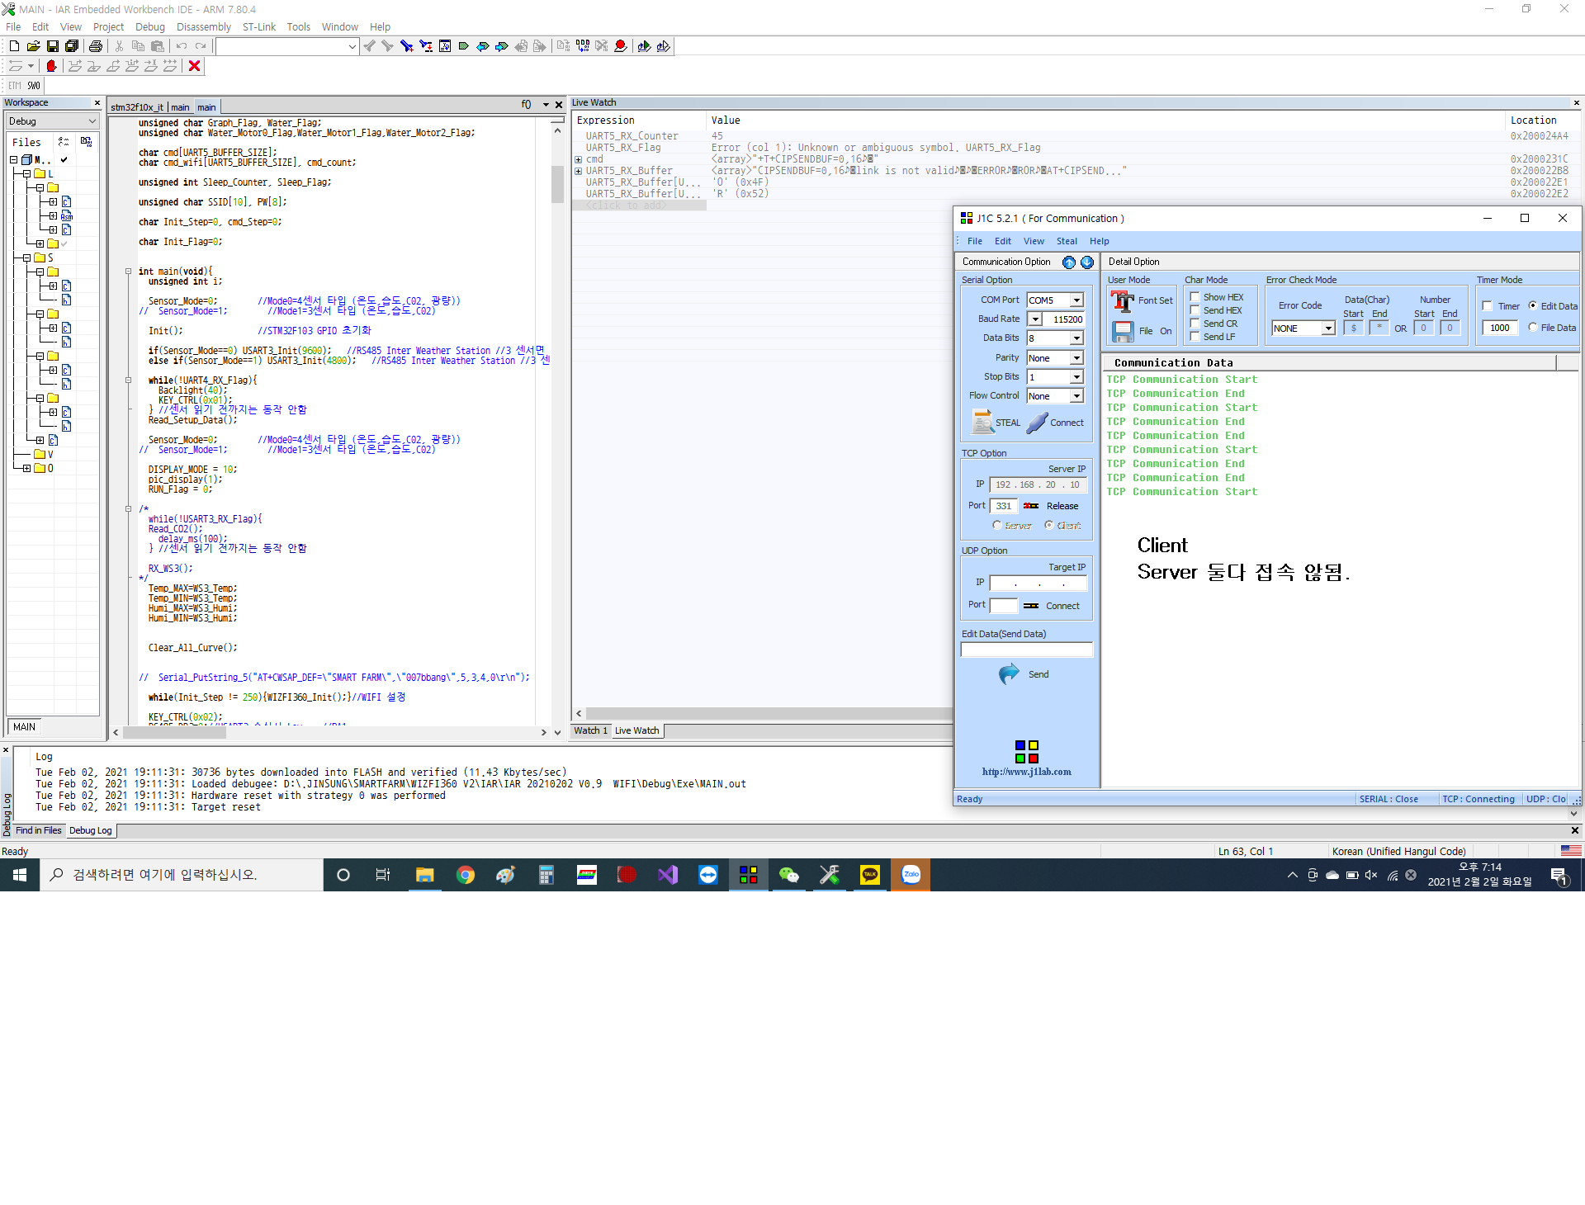This screenshot has height=1205, width=1585.
Task: Open Chrome from the Windows taskbar
Action: click(466, 875)
